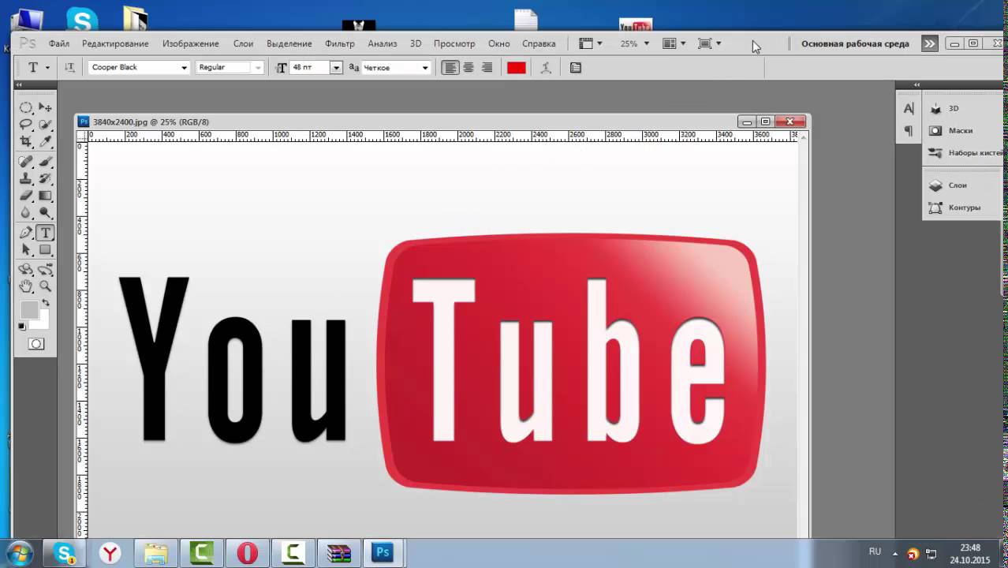
Task: Select the Healing Brush tool
Action: coord(26,162)
